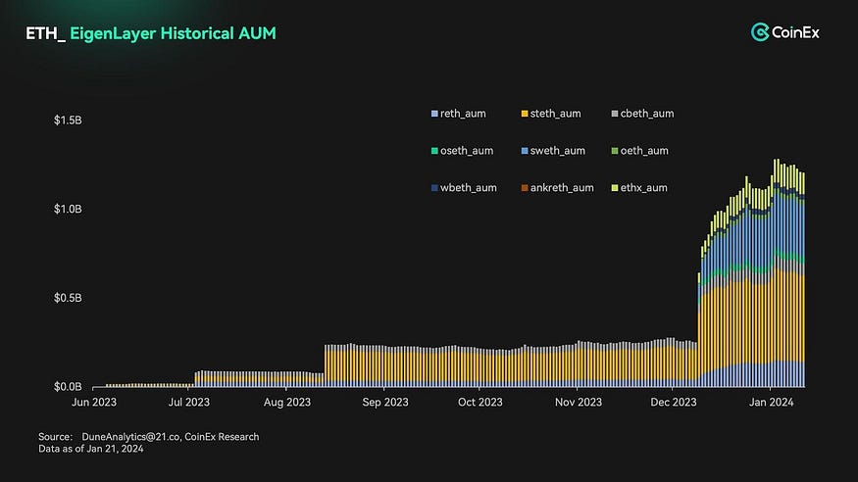Screen dimensions: 858x482
Task: Select the wbeth_aum legend label
Action: click(469, 188)
